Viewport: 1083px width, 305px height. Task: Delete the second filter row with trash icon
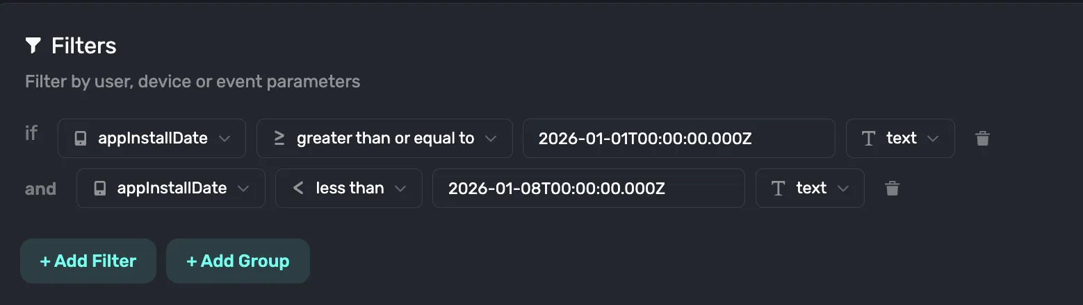[893, 188]
